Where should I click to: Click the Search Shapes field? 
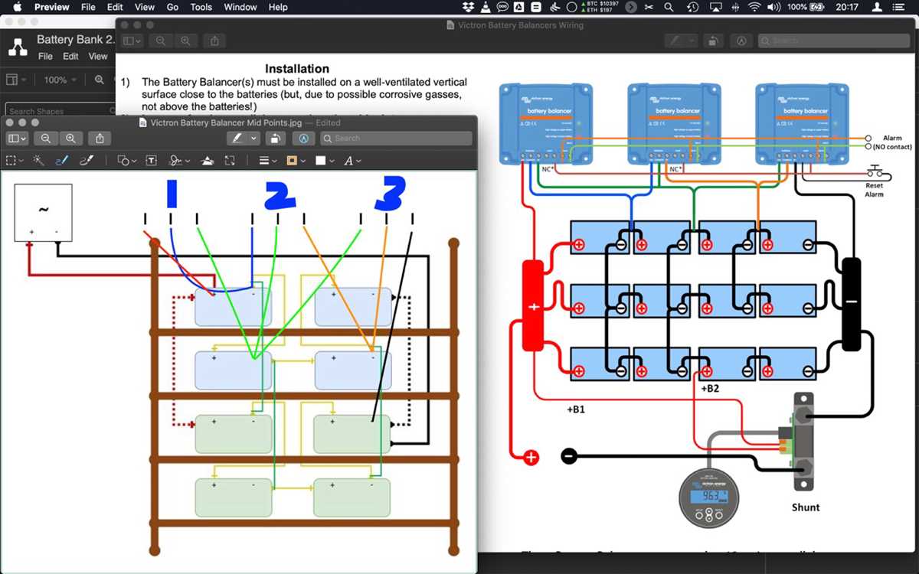click(61, 111)
